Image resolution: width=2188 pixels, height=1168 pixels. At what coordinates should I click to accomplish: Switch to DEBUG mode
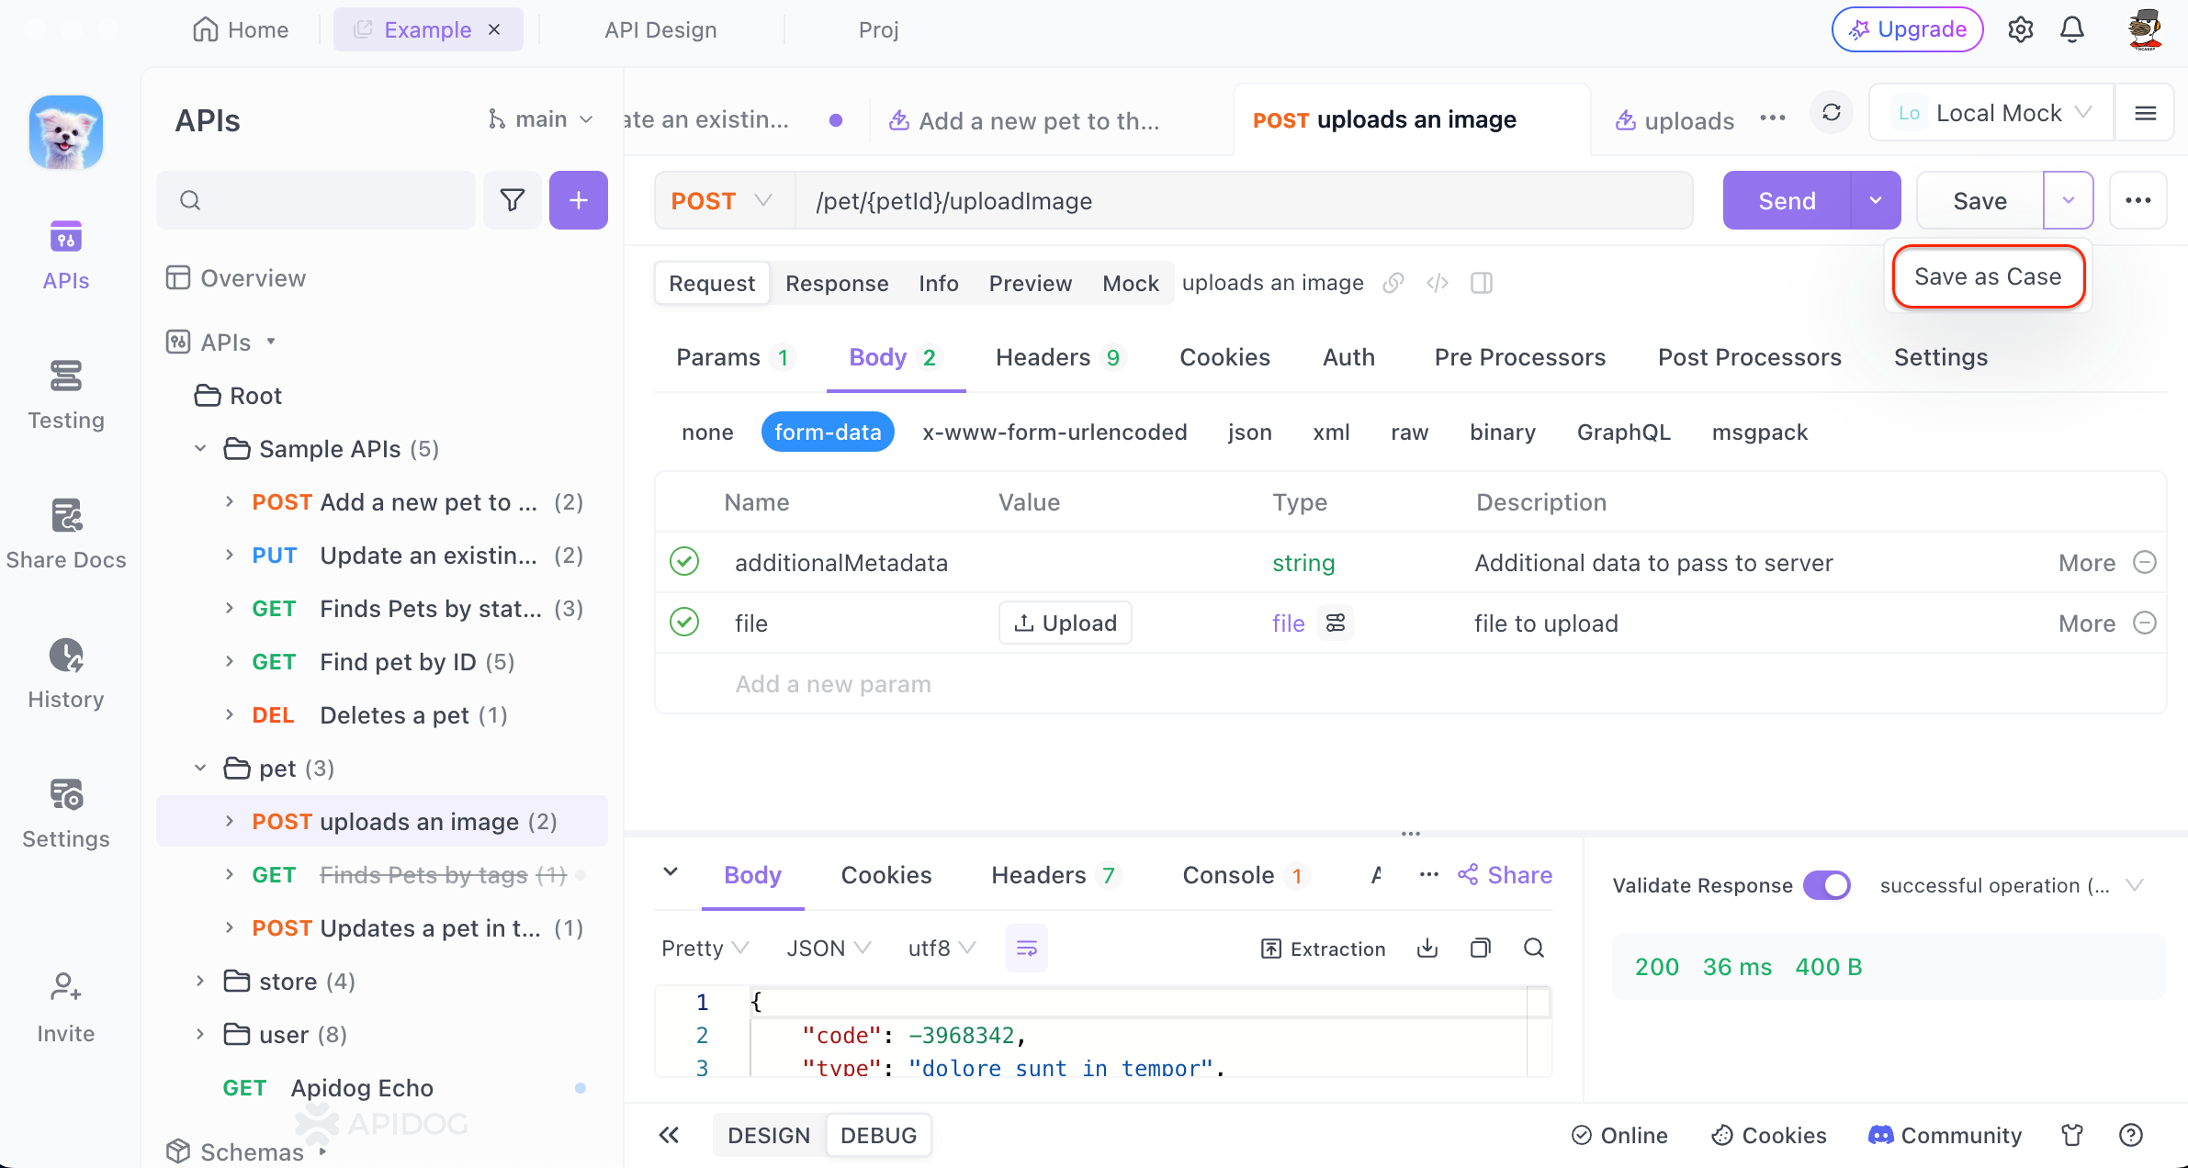(878, 1135)
